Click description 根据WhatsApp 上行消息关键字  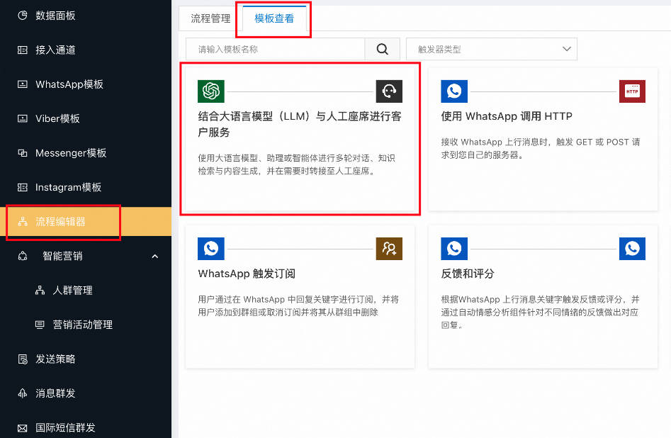click(541, 312)
